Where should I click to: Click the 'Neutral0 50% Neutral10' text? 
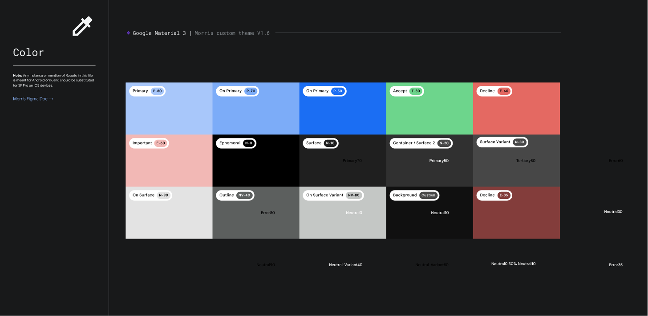coord(514,264)
